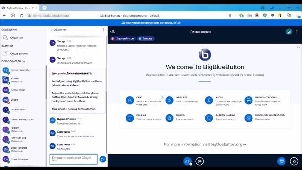
Task: Open the yellow extension icon in toolbar
Action: [x=280, y=16]
